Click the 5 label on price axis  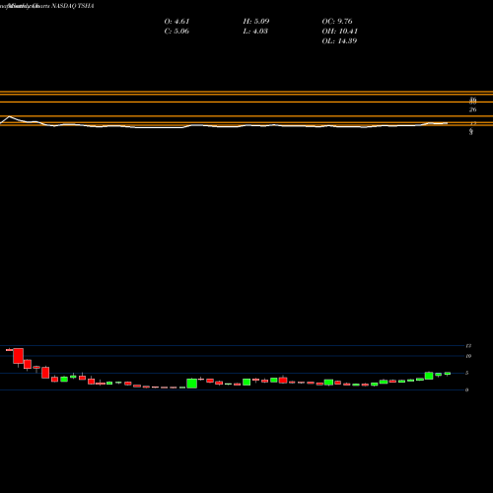[466, 373]
